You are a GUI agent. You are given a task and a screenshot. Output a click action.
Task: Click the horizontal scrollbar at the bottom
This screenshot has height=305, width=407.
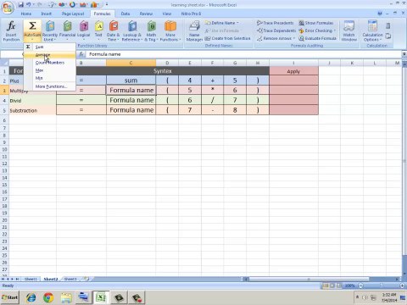coord(309,279)
